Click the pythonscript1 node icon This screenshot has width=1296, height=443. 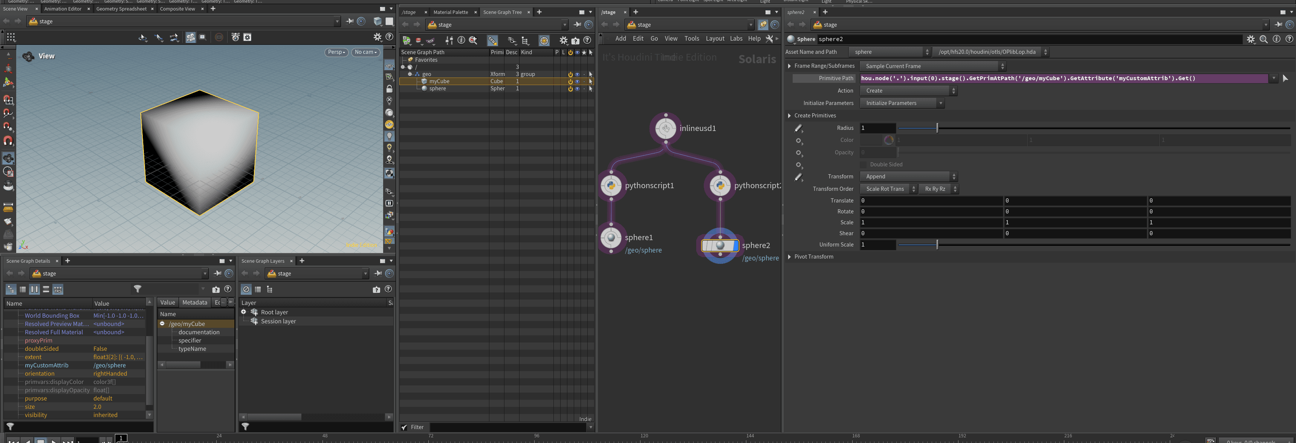(611, 186)
